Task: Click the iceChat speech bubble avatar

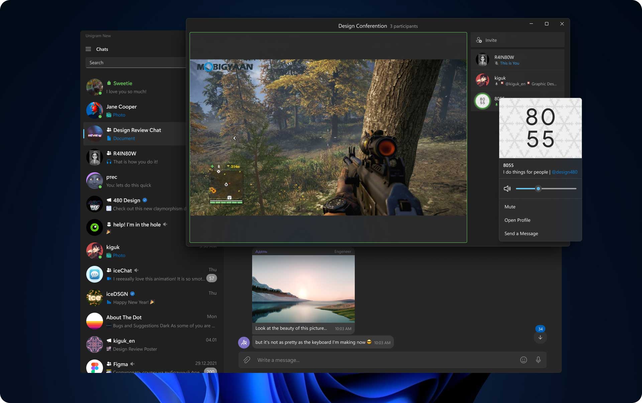Action: tap(95, 274)
